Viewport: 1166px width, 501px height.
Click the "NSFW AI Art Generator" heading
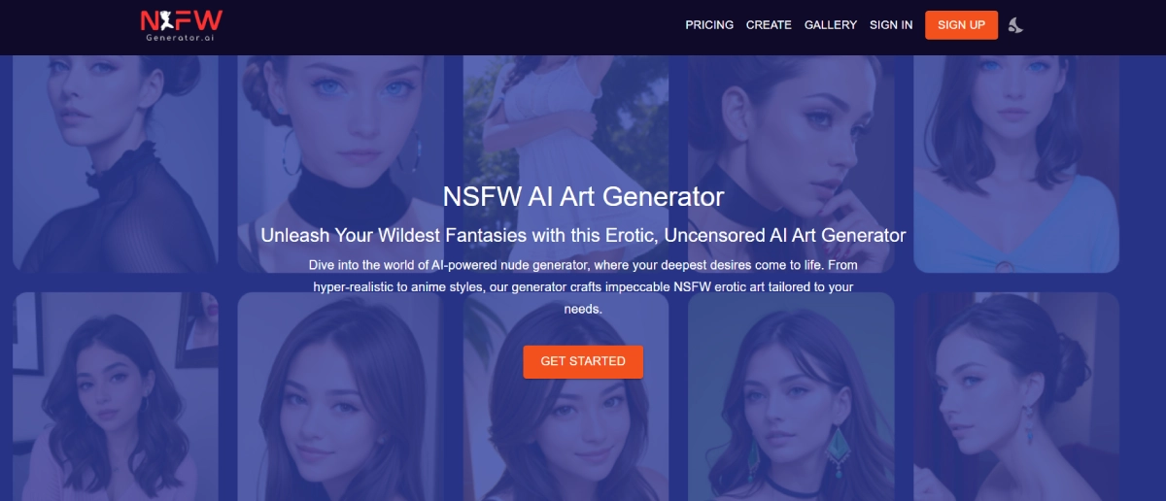(583, 197)
